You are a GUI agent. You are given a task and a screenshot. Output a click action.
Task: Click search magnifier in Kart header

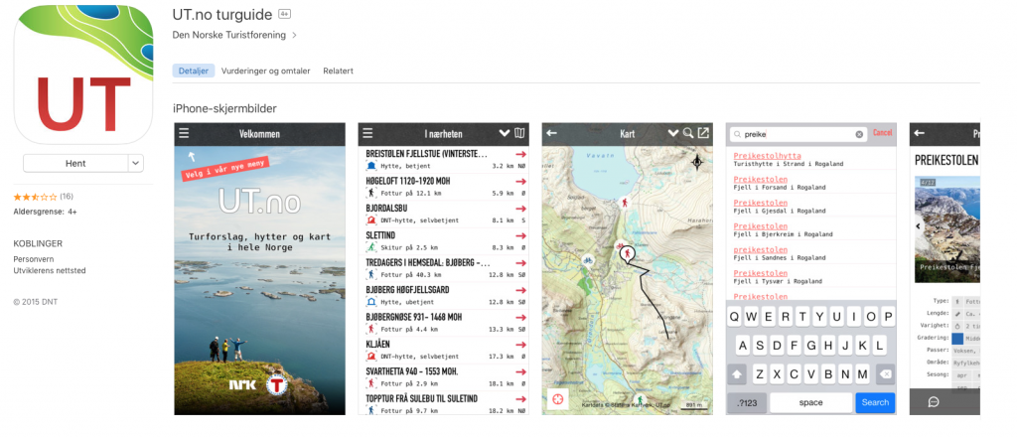click(688, 133)
